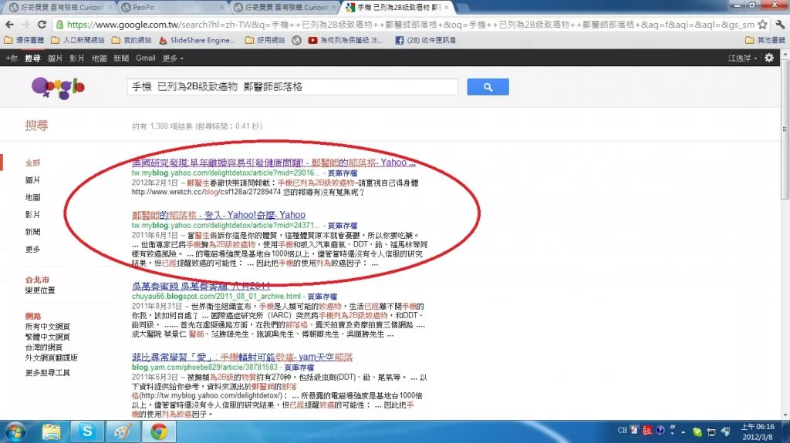Filter results by 圖片 in left sidebar
Image resolution: width=790 pixels, height=443 pixels.
32,180
